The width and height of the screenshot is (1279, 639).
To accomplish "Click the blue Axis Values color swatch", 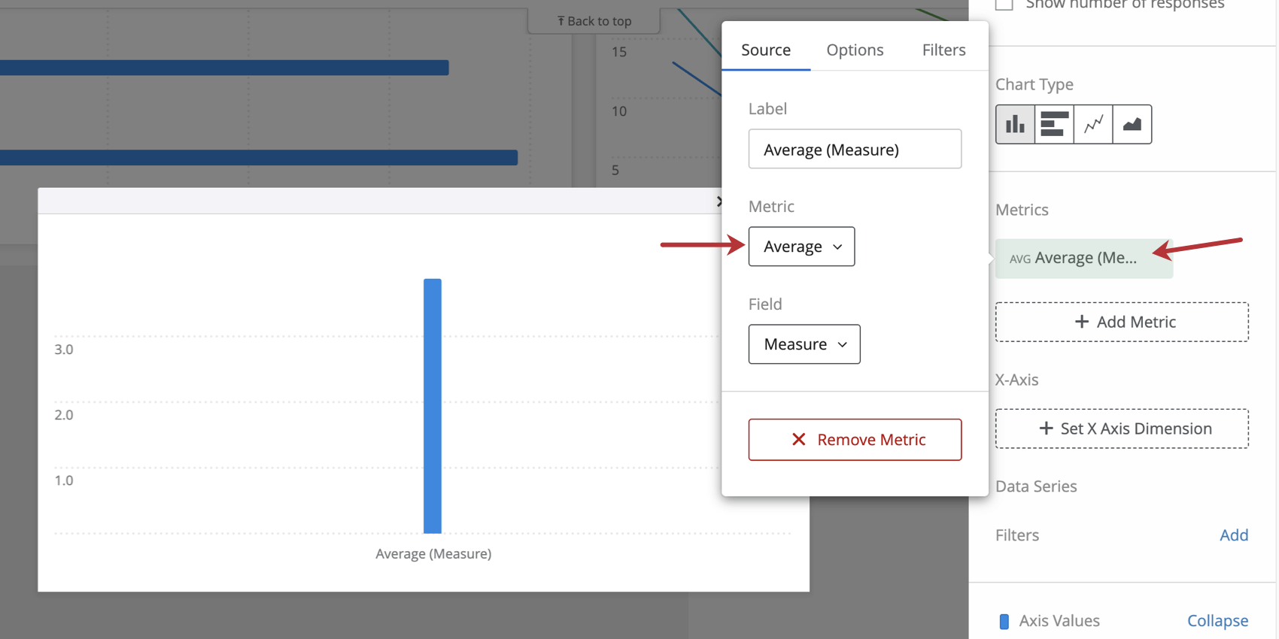I will point(1004,622).
